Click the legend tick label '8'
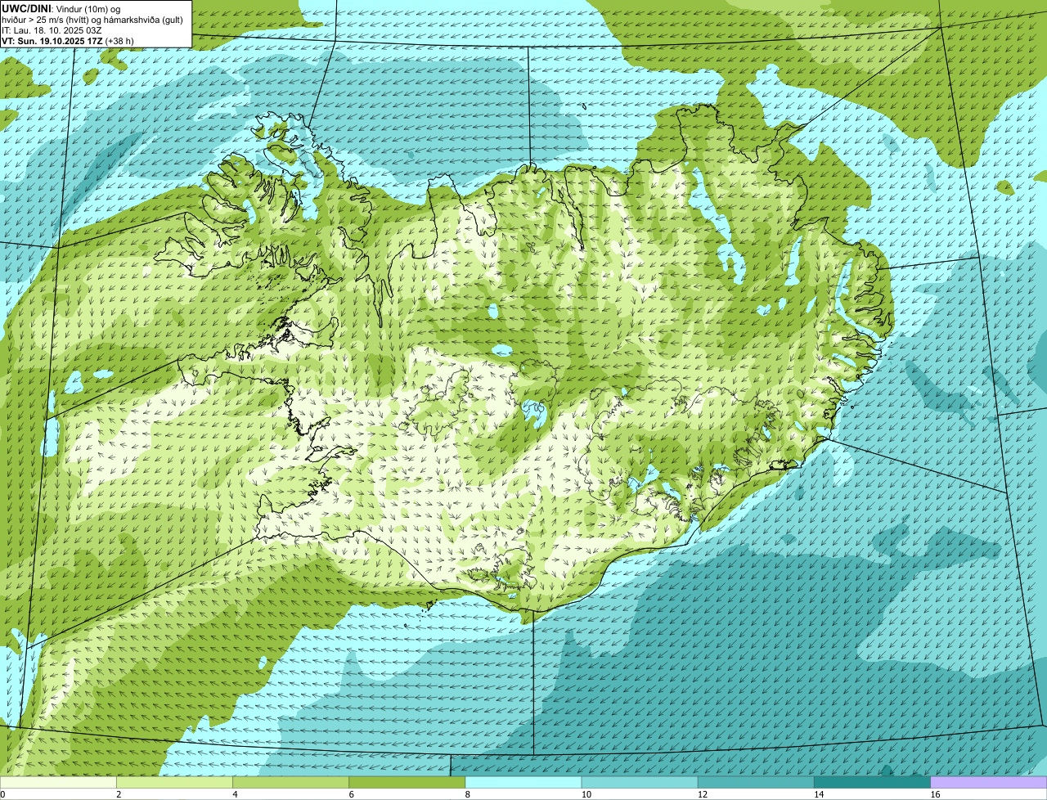1047x800 pixels. click(x=468, y=794)
